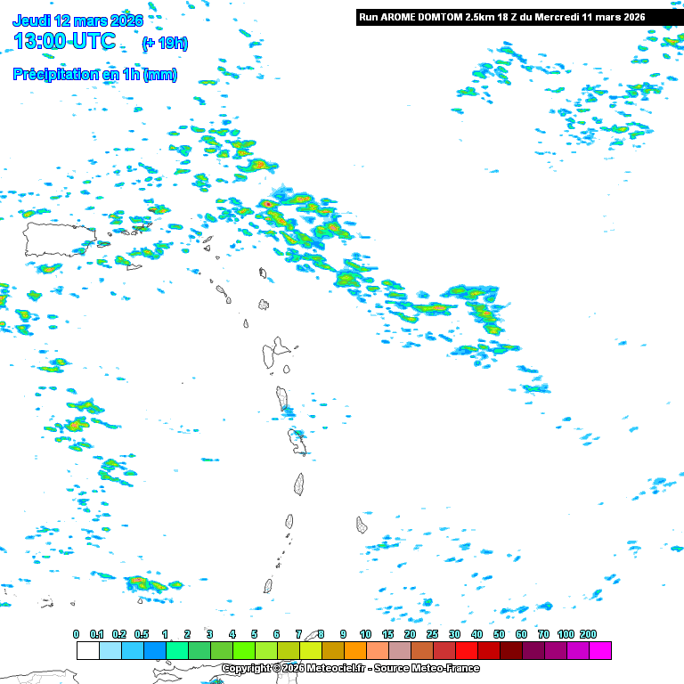Viewport: 684px width, 684px height.
Task: Click the bright red 40 mm legend swatch
Action: (x=466, y=651)
